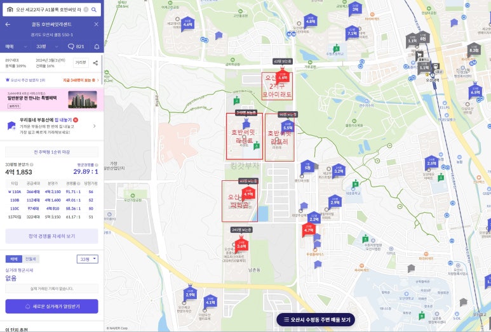This screenshot has width=491, height=332.
Task: Click the 90명 보는중 label
Action: [288, 114]
